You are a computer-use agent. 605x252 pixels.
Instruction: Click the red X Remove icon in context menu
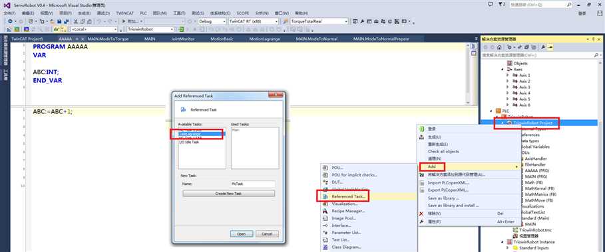point(422,214)
